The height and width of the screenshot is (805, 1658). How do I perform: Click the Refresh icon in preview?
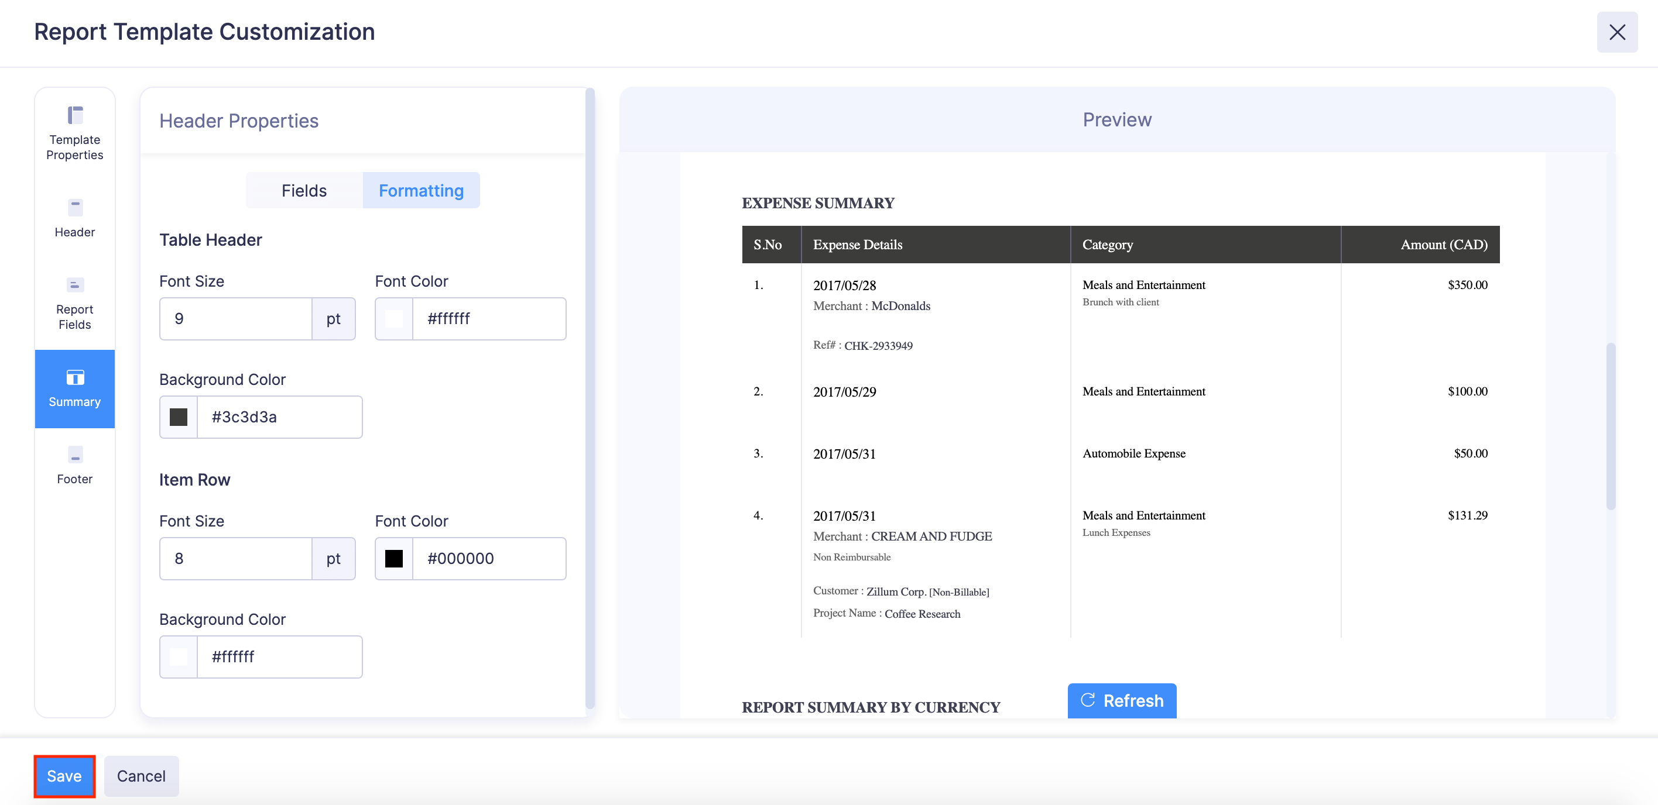click(x=1087, y=700)
